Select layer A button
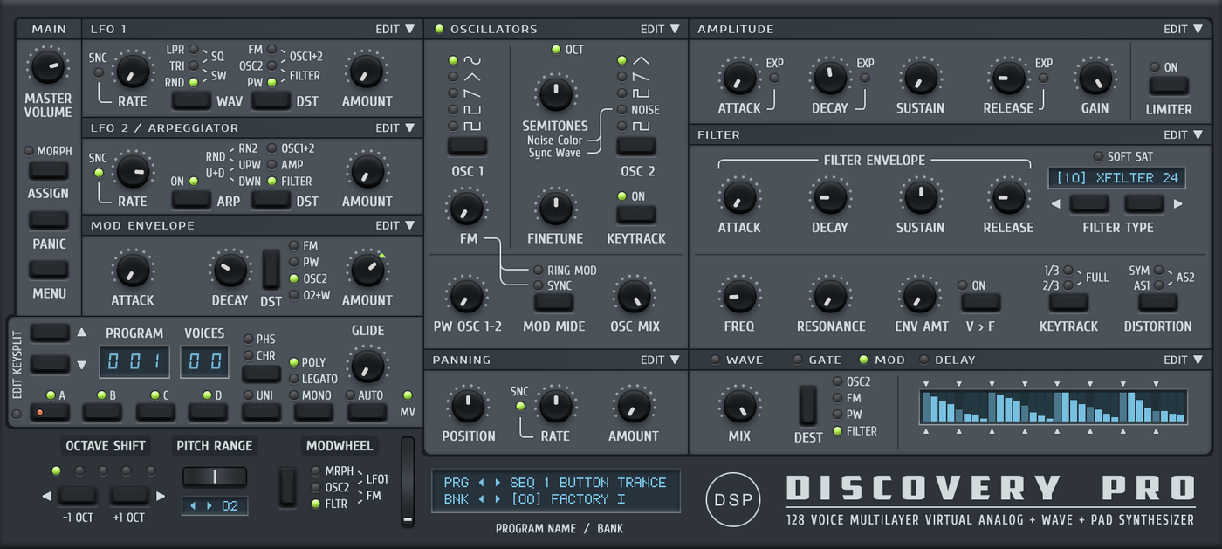Screen dimensions: 1222x549 point(50,412)
